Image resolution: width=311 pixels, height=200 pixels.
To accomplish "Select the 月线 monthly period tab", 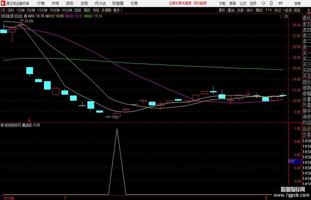I will pyautogui.click(x=96, y=10).
